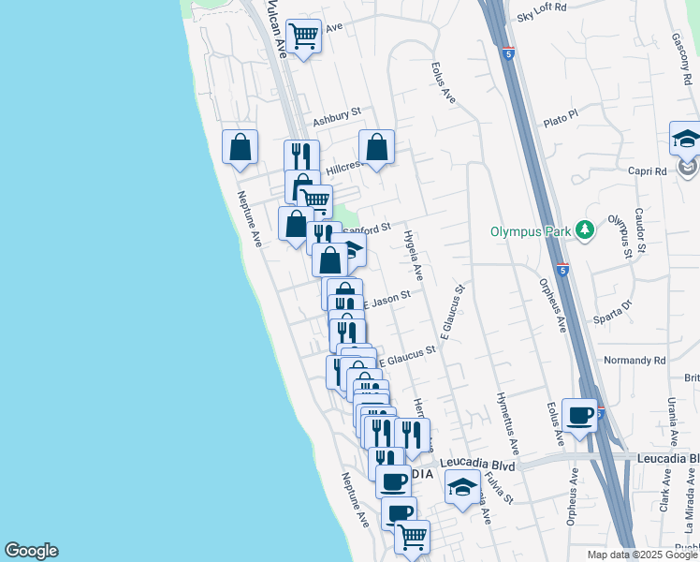Screen dimensions: 700x562
Task: Select the Gascony Rd street label
Action: pos(682,59)
